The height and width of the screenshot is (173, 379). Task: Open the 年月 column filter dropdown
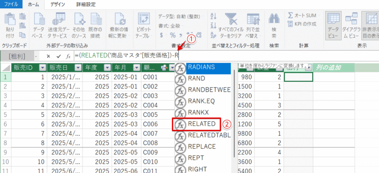137,68
